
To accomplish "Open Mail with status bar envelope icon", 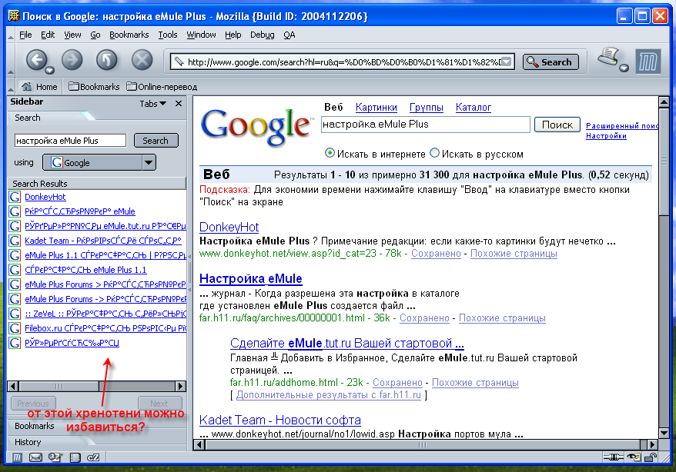I will coord(35,457).
